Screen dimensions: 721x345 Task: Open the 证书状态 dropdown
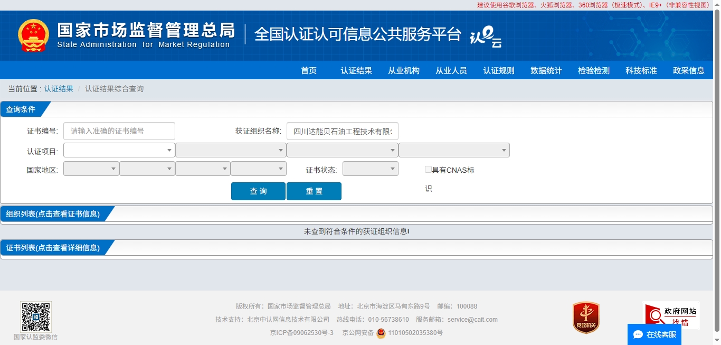coord(370,169)
